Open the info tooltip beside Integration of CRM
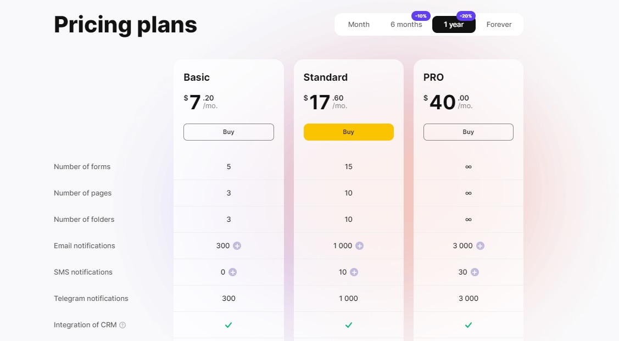The width and height of the screenshot is (619, 341). 122,325
